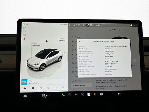Tap the Model Y link text
The width and height of the screenshot is (149, 112).
click(x=134, y=66)
